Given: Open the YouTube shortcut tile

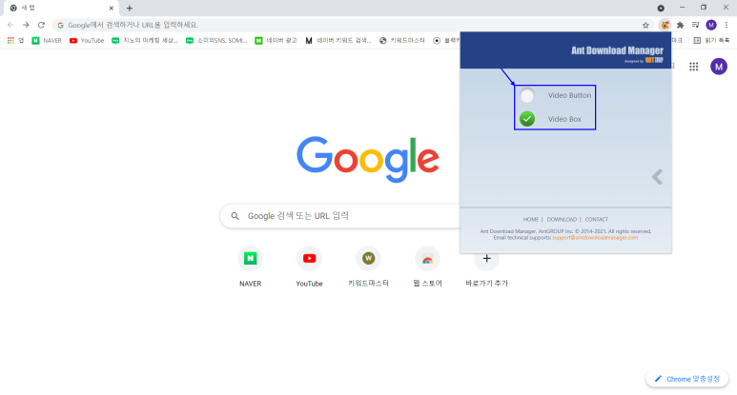Looking at the screenshot, I should click(309, 267).
